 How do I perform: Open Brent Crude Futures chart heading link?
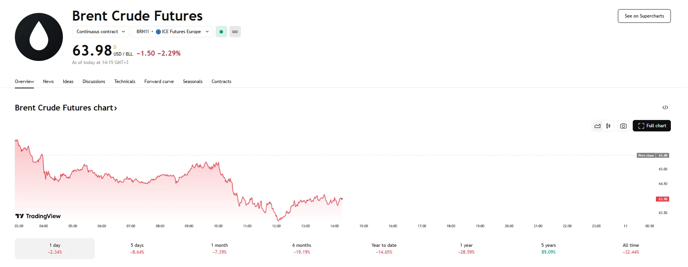[x=66, y=108]
